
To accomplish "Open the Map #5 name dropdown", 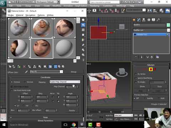I will tap(61, 72).
